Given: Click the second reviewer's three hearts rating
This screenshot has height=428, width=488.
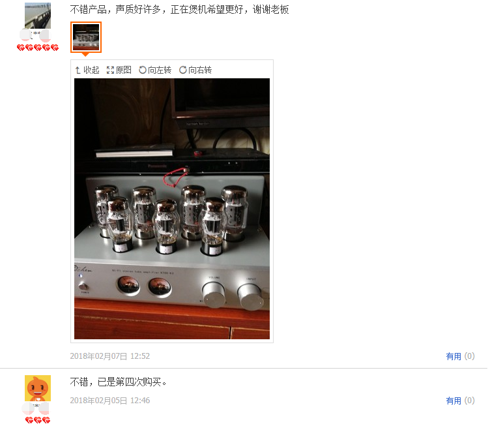Looking at the screenshot, I should point(38,420).
